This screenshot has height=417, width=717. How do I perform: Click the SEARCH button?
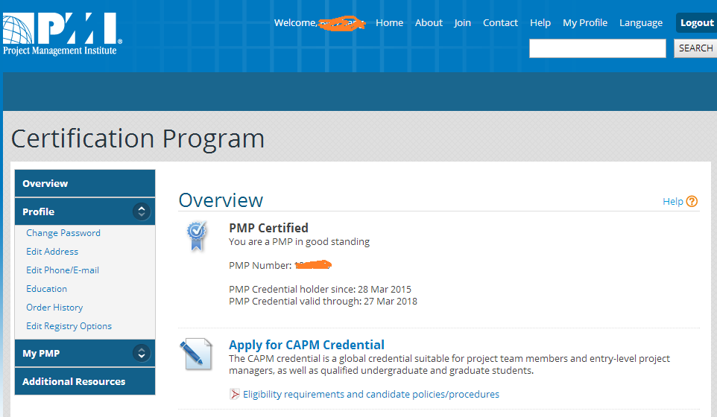[x=695, y=48]
